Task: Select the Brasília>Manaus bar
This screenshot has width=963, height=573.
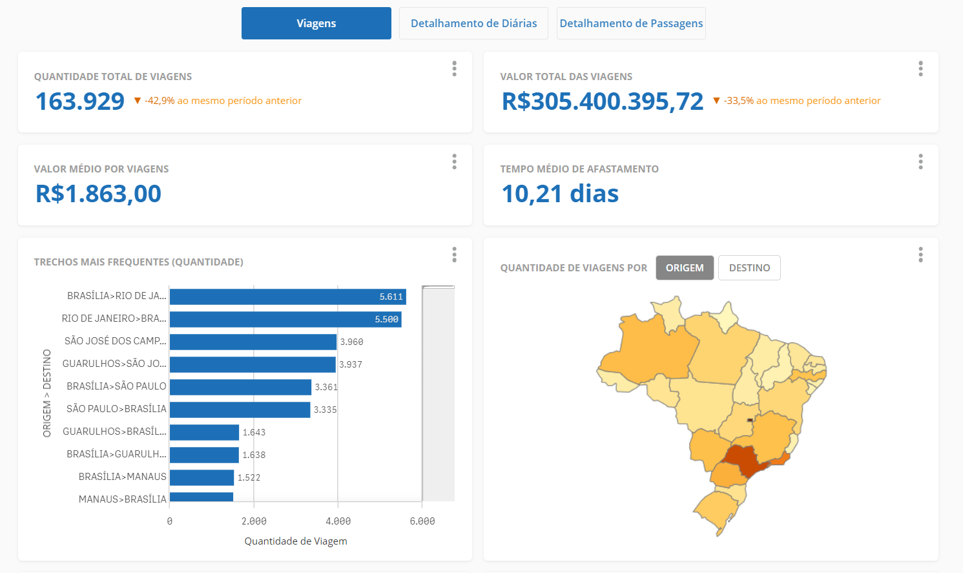Action: point(202,477)
